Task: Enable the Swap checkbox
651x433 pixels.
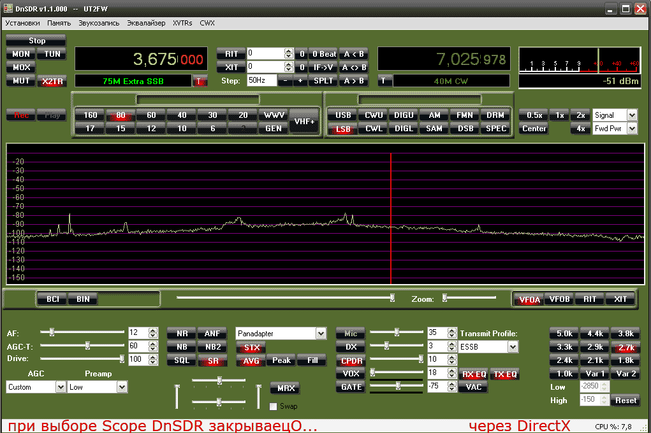Action: pyautogui.click(x=274, y=406)
